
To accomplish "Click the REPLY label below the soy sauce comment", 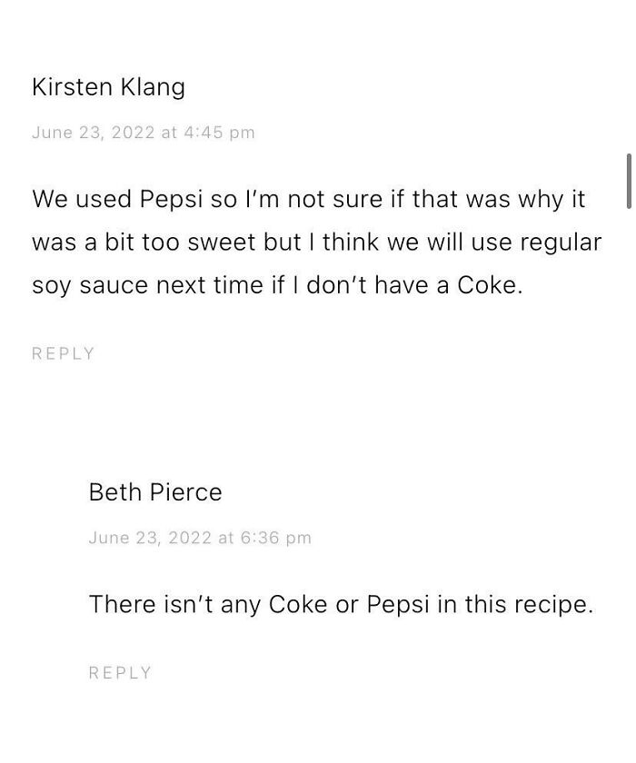I will (x=63, y=353).
